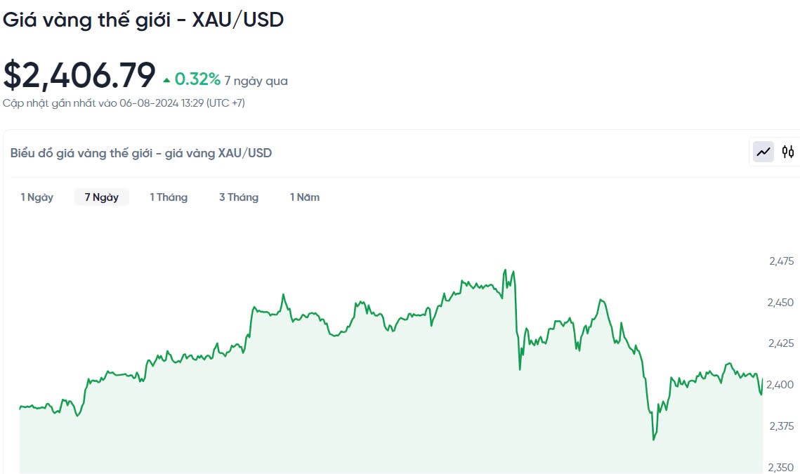Click the "Giá vàng thế giới - XAU/USD" heading

pos(143,20)
